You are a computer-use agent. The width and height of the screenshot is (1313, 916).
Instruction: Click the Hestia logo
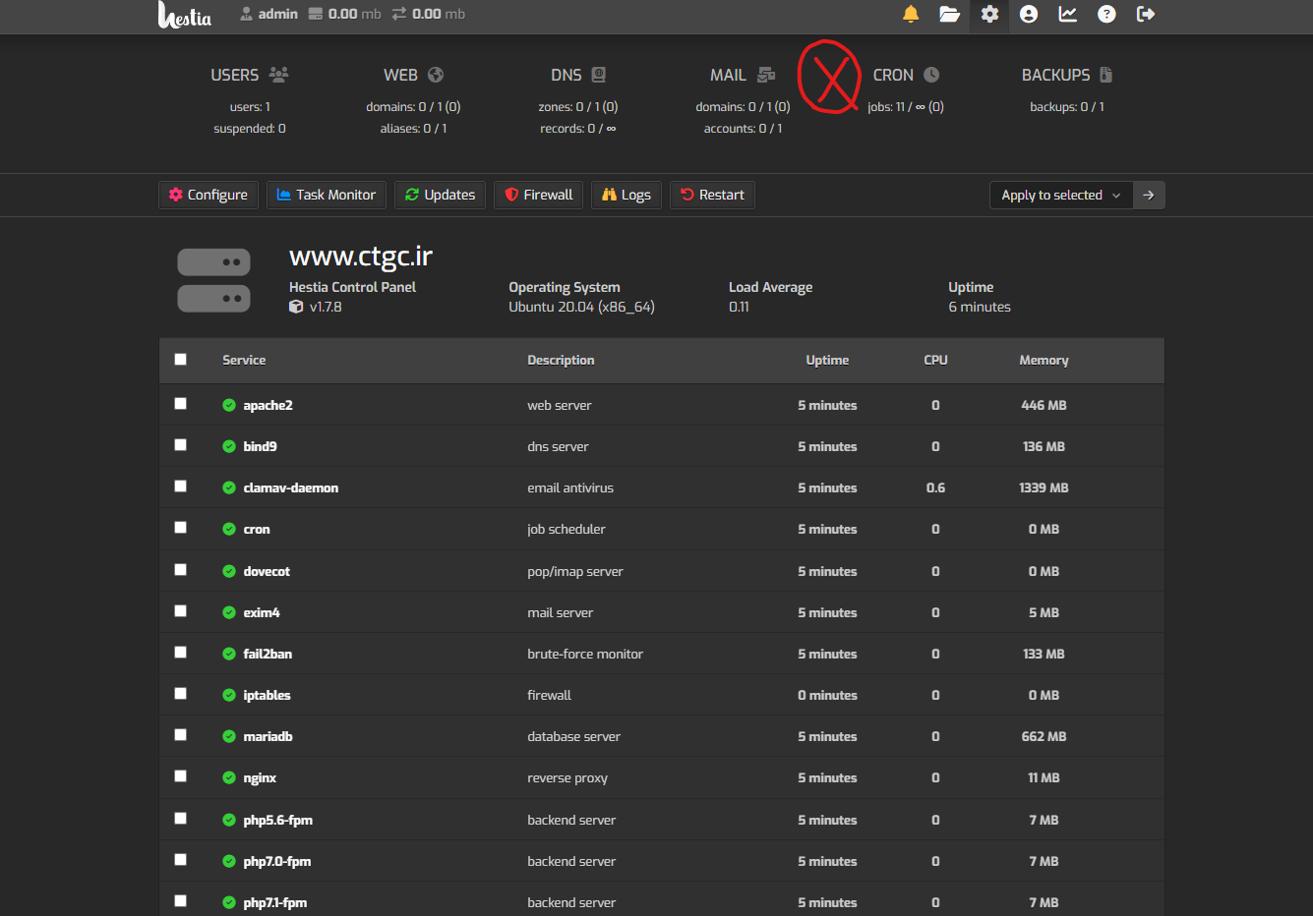(x=185, y=15)
